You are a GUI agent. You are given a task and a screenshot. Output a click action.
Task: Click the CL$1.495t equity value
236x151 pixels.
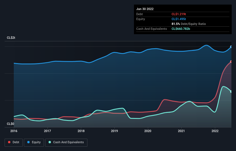[x=179, y=19]
